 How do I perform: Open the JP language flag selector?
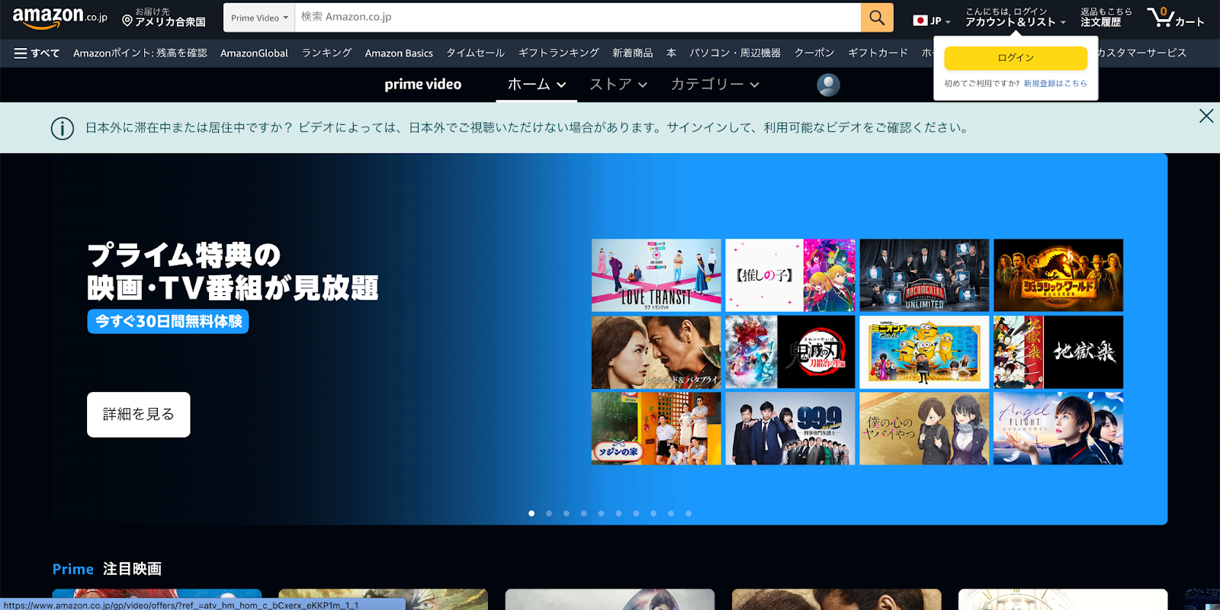932,21
